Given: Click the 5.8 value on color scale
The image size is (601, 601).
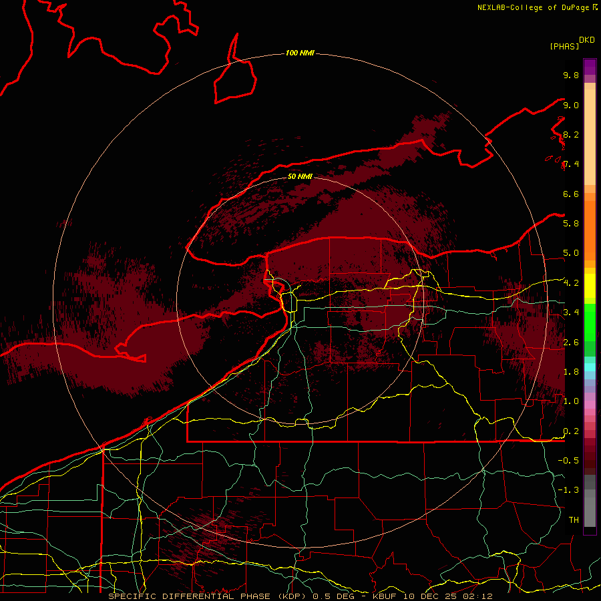Looking at the screenshot, I should (x=571, y=223).
